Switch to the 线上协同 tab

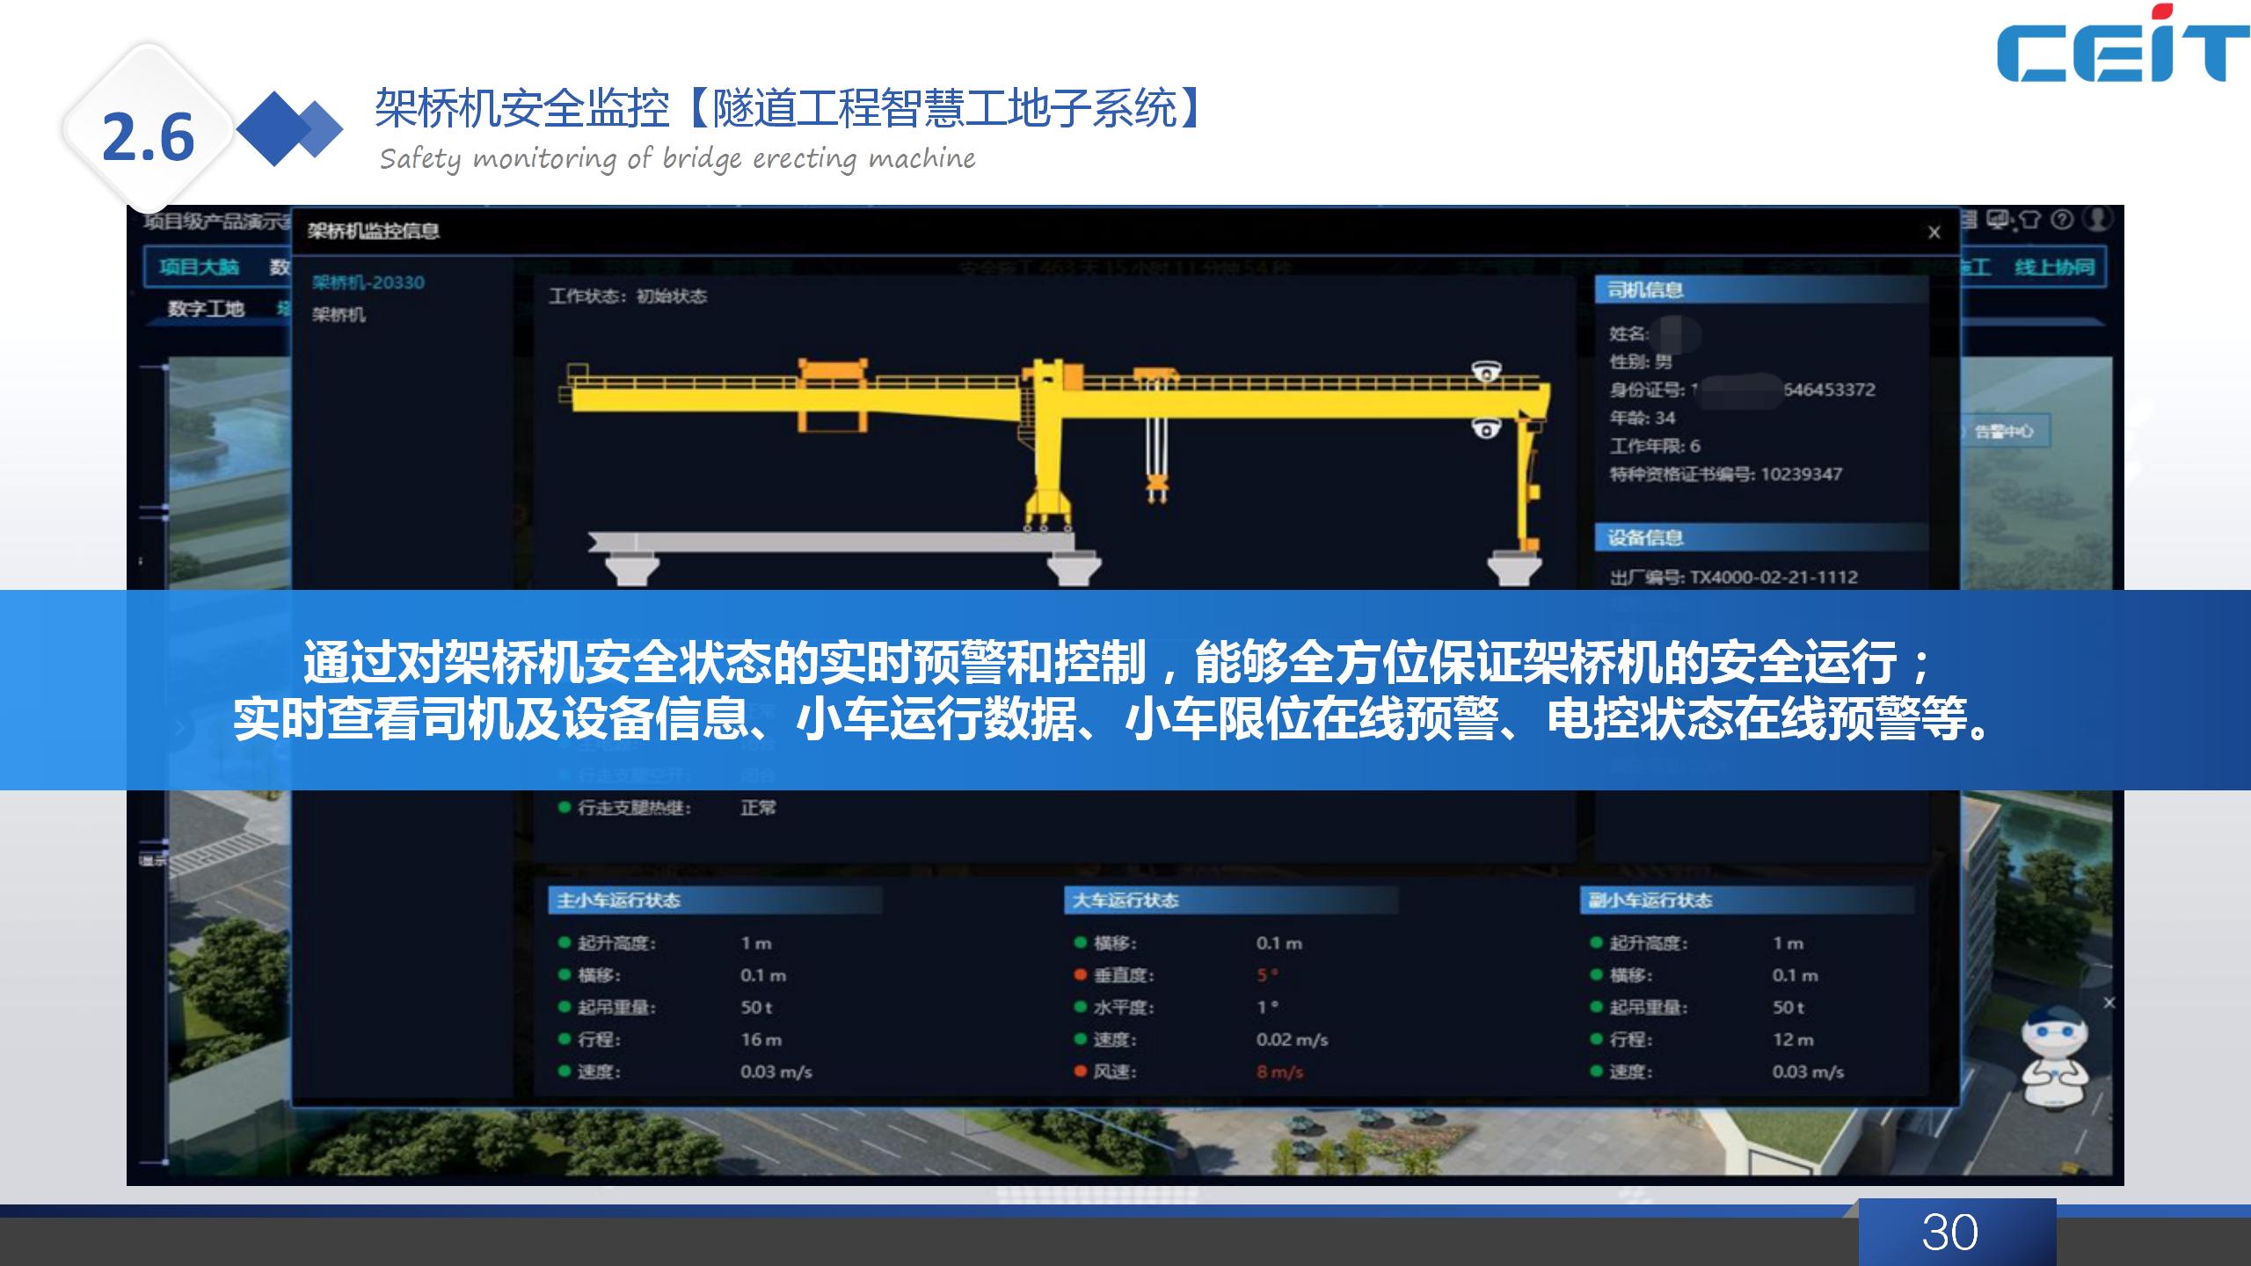pyautogui.click(x=2054, y=267)
